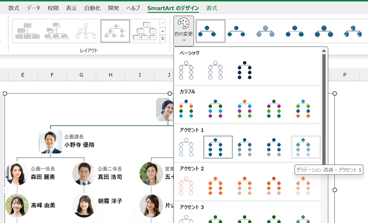Apply the fourth SmartArt style thumbnail
368x223 pixels.
pos(295,31)
